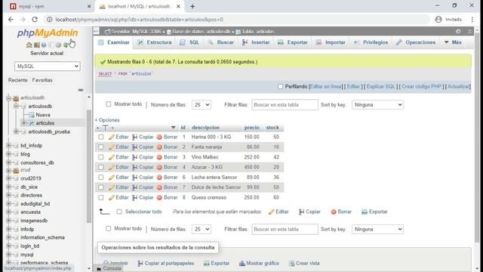This screenshot has height=272, width=483.
Task: Sort by the descripcion column header
Action: click(205, 128)
